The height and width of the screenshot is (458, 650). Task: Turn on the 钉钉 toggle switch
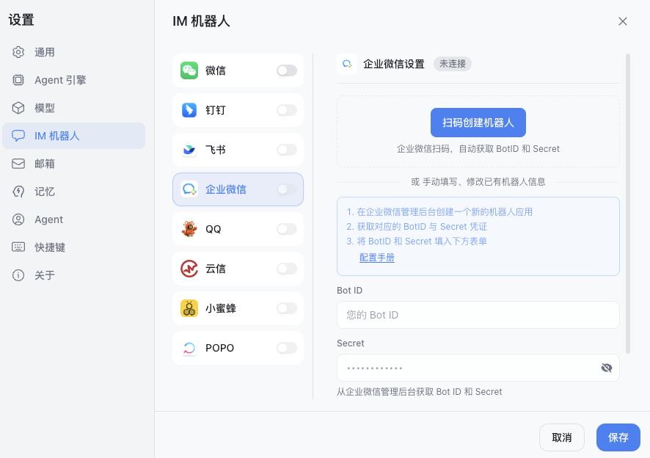pyautogui.click(x=287, y=110)
